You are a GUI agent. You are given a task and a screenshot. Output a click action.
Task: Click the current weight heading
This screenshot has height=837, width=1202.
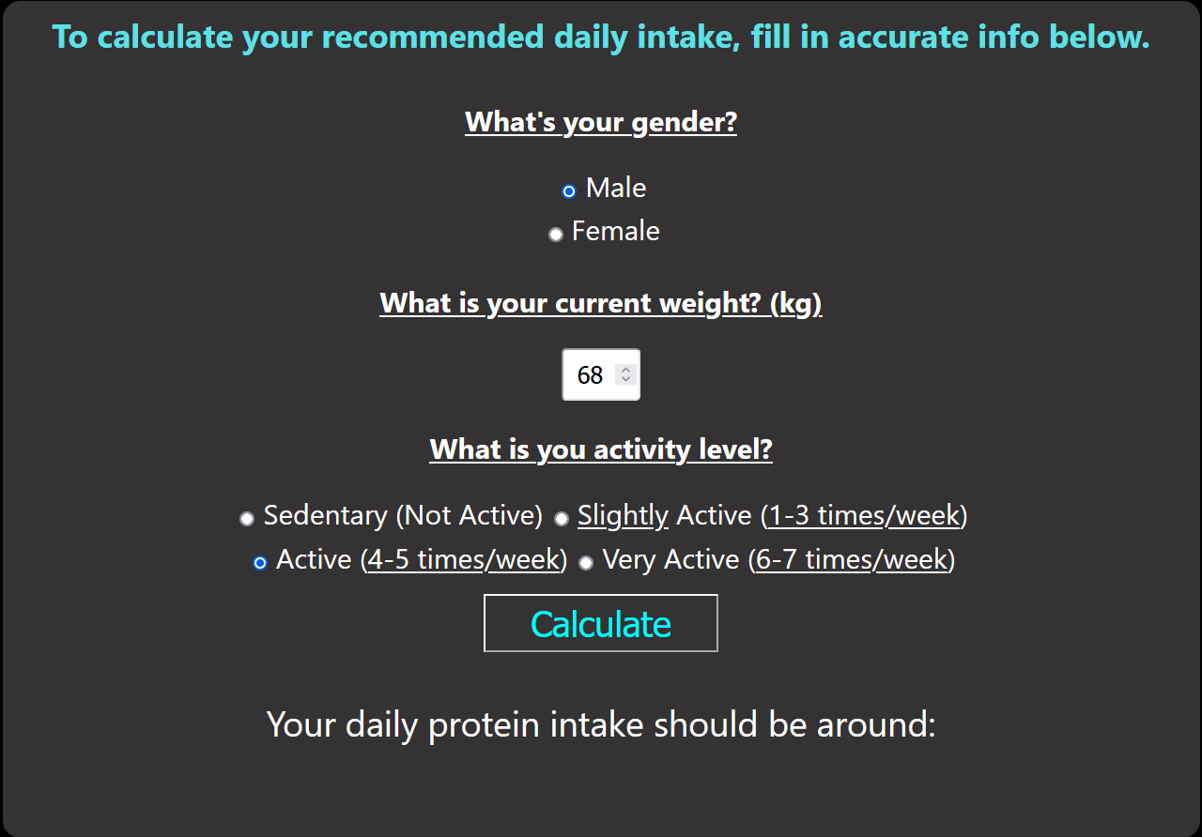601,303
